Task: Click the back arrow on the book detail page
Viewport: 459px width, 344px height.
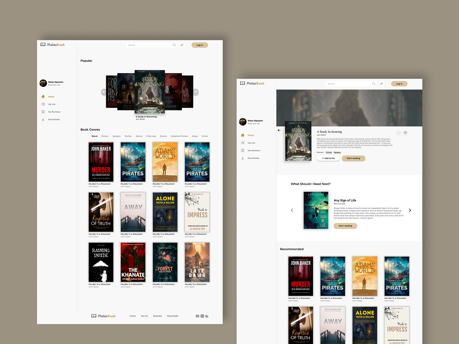Action: click(x=279, y=130)
